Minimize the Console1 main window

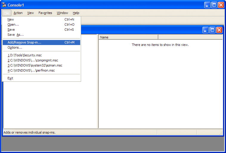[207, 5]
